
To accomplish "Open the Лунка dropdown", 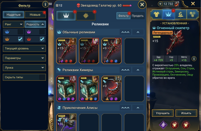I will [24, 68].
